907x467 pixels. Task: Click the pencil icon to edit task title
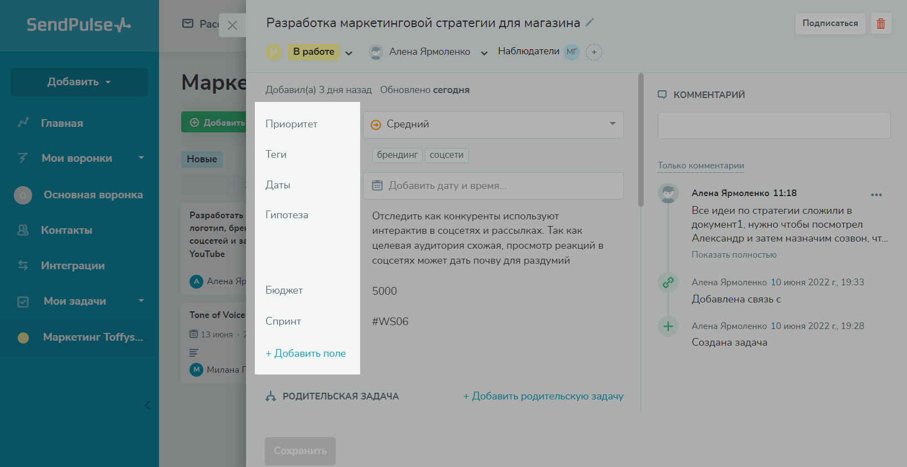click(x=590, y=23)
